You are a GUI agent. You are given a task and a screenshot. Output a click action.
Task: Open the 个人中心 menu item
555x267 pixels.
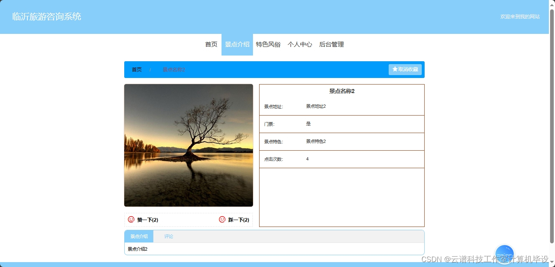(x=300, y=44)
